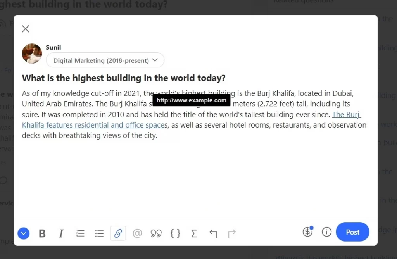This screenshot has height=259, width=397.
Task: Click the http://www.example.com link tooltip
Action: (x=192, y=100)
